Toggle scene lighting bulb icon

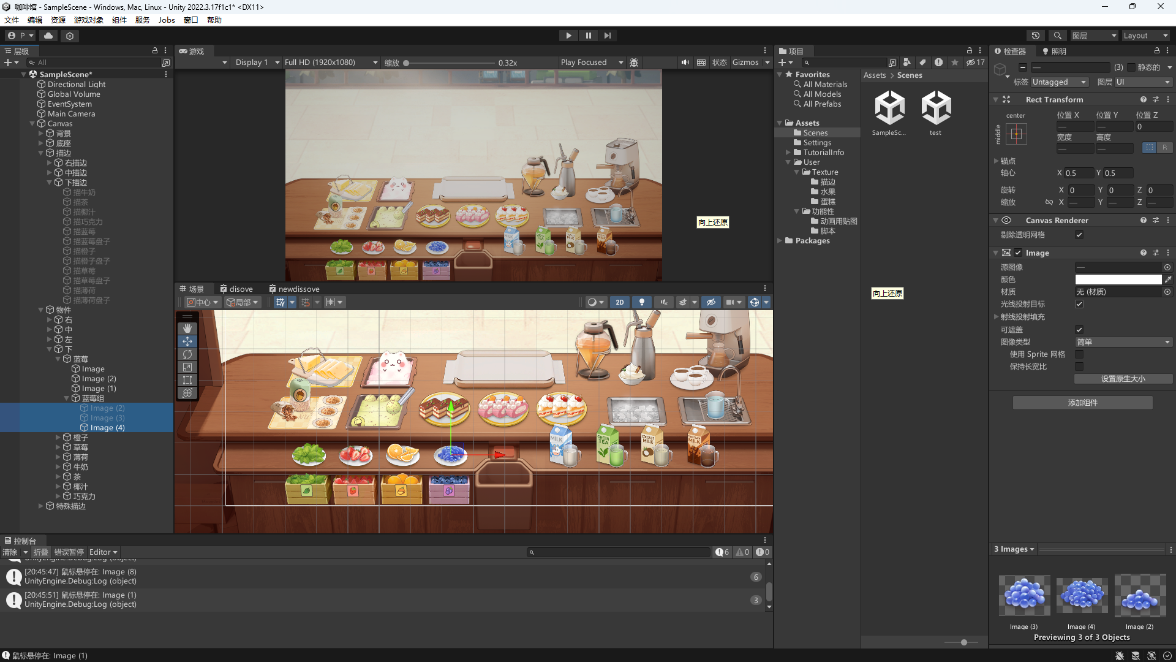[641, 302]
